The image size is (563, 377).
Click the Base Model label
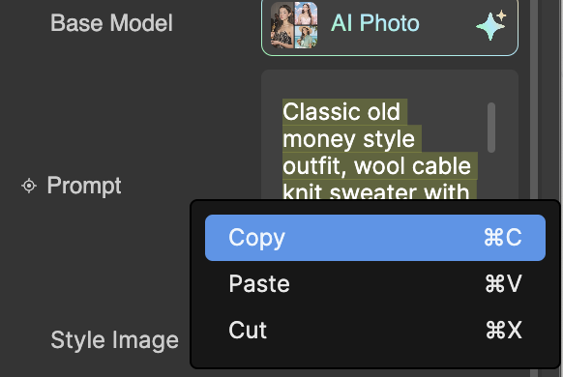click(111, 23)
